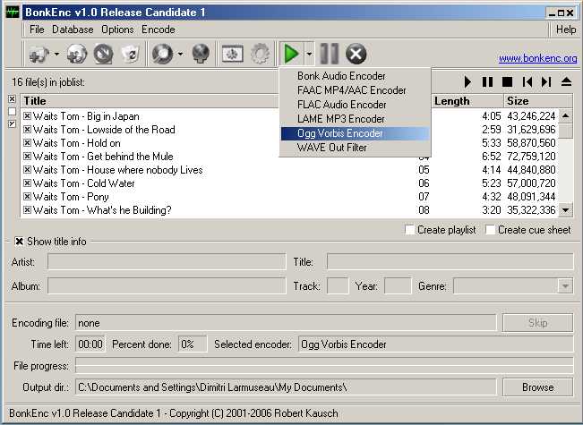Screen dimensions: 583x425
Task: Open the Options menu
Action: point(117,30)
